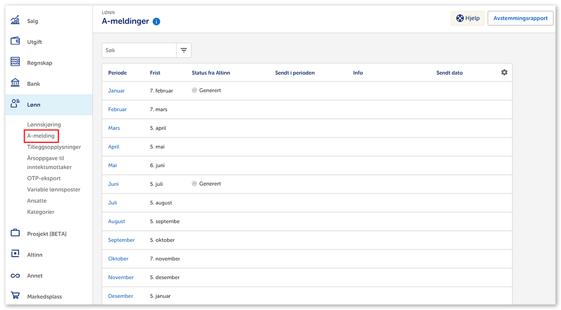Go to Variable lønnsposter
561x310 pixels.
53,190
